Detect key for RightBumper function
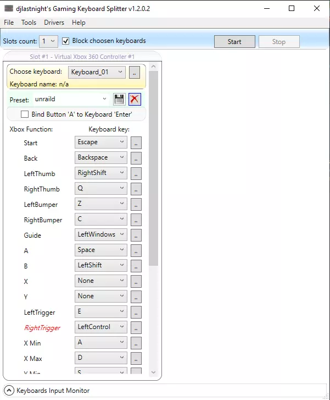The height and width of the screenshot is (400, 330). [136, 220]
